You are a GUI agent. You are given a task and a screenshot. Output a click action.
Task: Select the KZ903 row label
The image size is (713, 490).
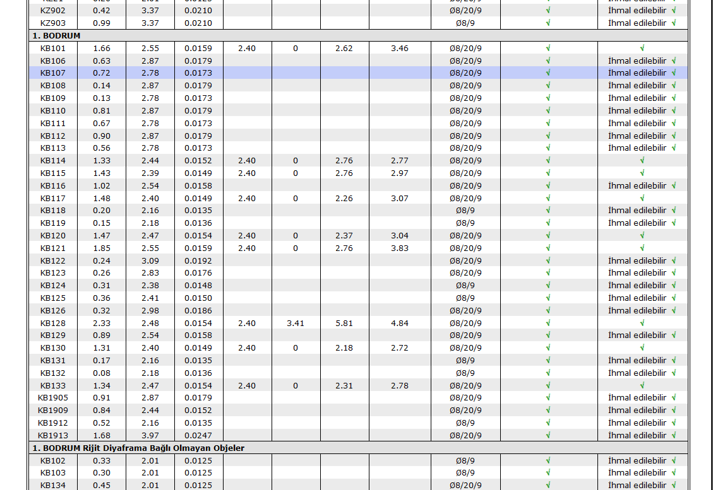point(52,23)
